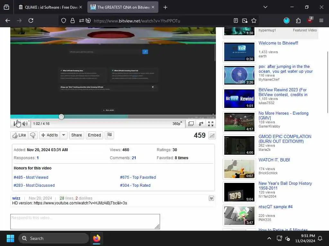329x246 pixels.
Task: Open the Extensions puzzle icon
Action: (298, 20)
